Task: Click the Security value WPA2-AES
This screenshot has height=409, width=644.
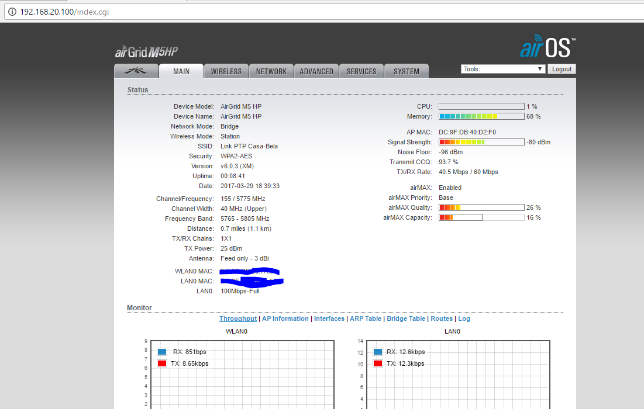Action: coord(236,157)
